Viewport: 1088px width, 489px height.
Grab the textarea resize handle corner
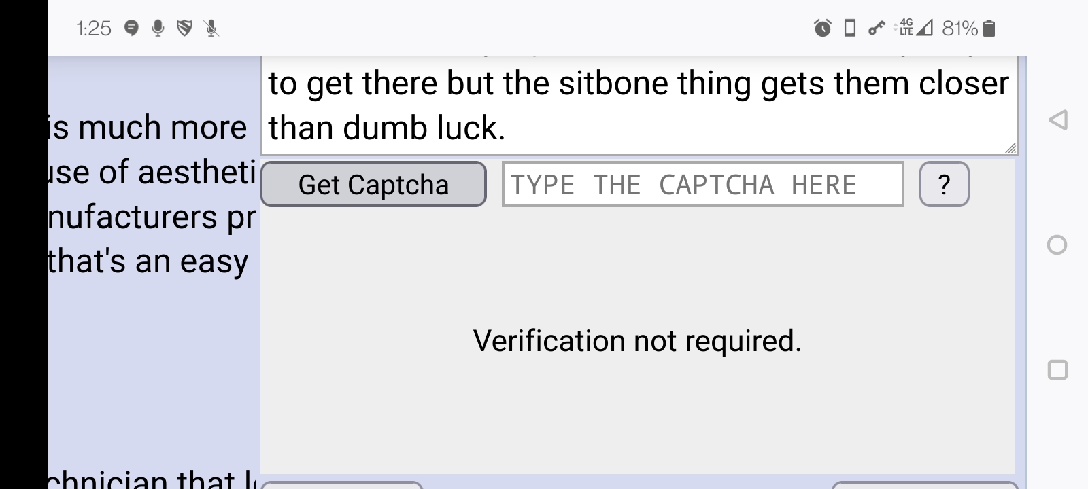pyautogui.click(x=1010, y=148)
